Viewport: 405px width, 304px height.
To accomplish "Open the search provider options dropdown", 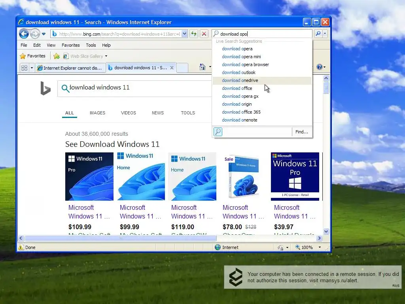I will pyautogui.click(x=325, y=34).
